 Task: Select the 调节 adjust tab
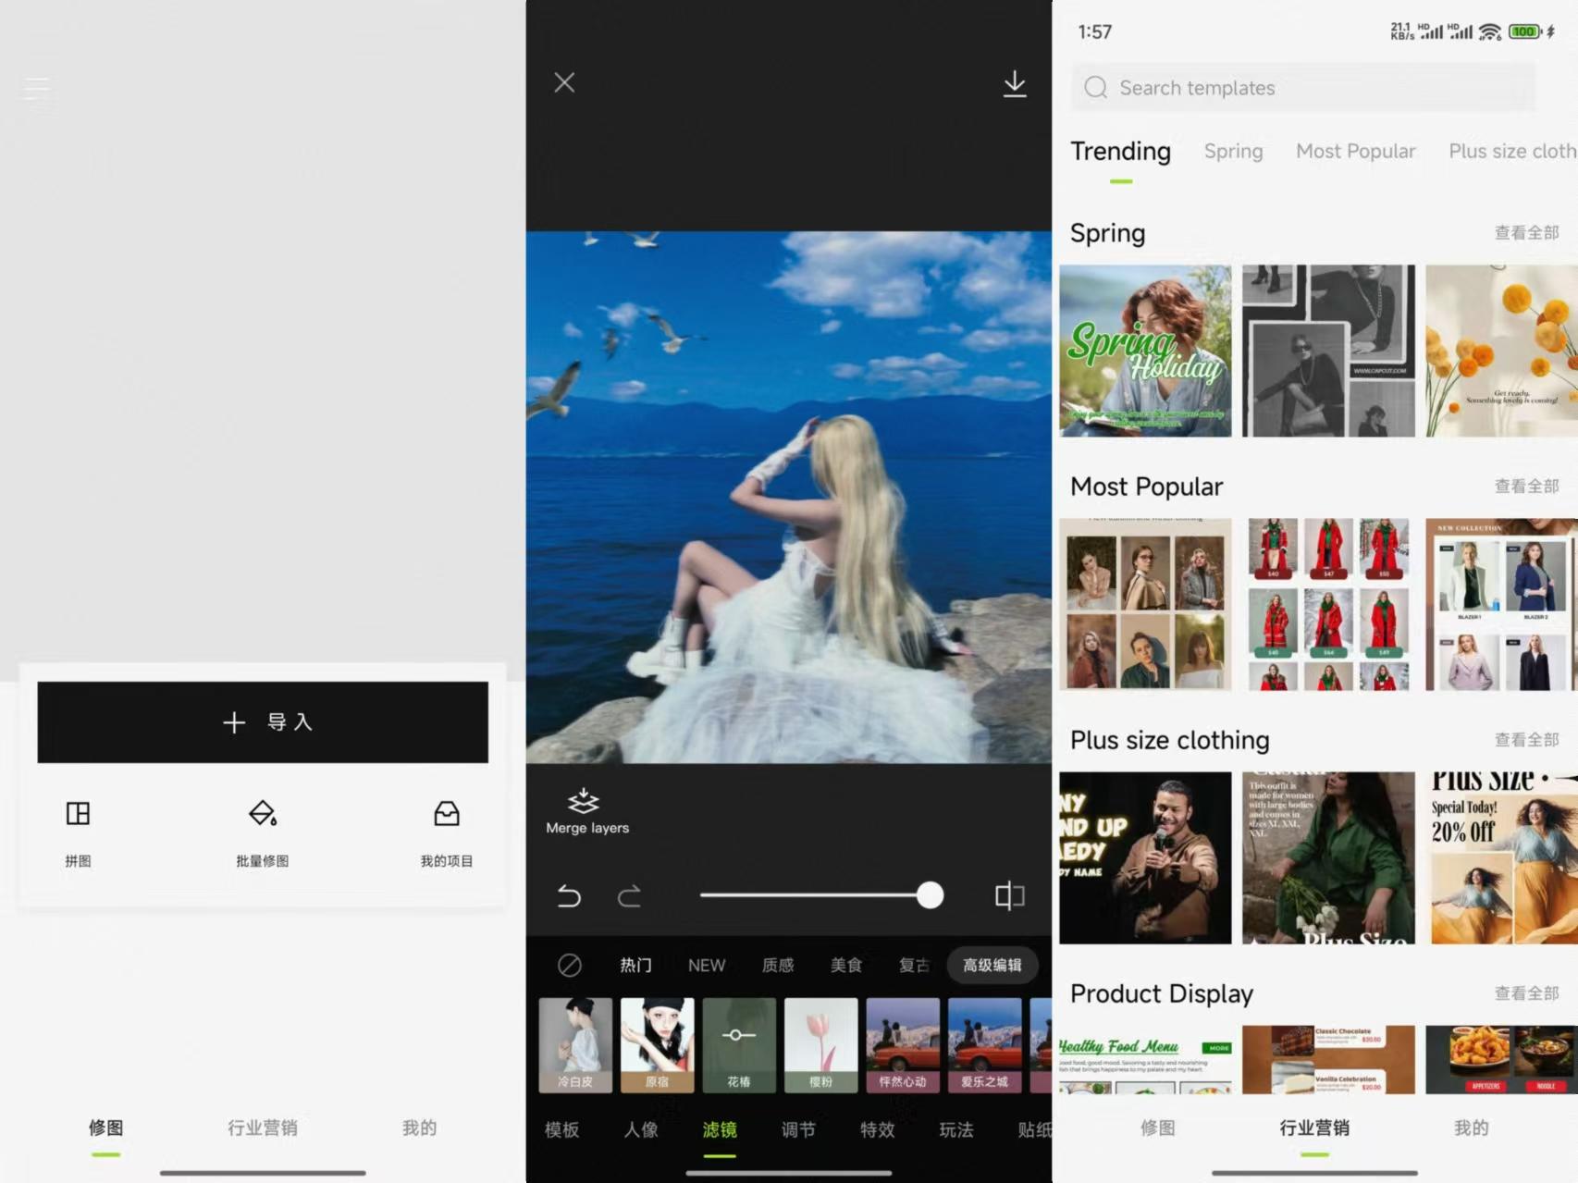click(x=798, y=1129)
